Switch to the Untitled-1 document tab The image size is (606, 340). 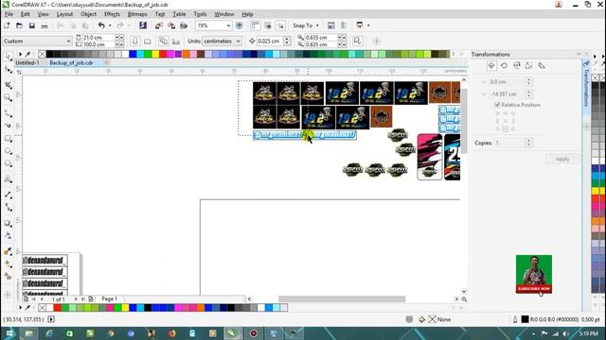(x=27, y=63)
